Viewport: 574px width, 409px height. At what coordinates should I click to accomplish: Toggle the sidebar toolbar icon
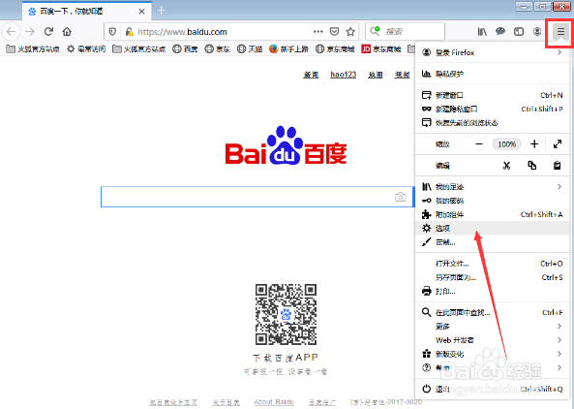(519, 32)
